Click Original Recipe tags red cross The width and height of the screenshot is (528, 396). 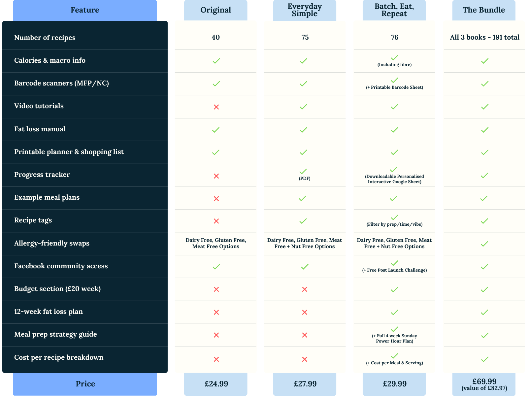coord(216,221)
